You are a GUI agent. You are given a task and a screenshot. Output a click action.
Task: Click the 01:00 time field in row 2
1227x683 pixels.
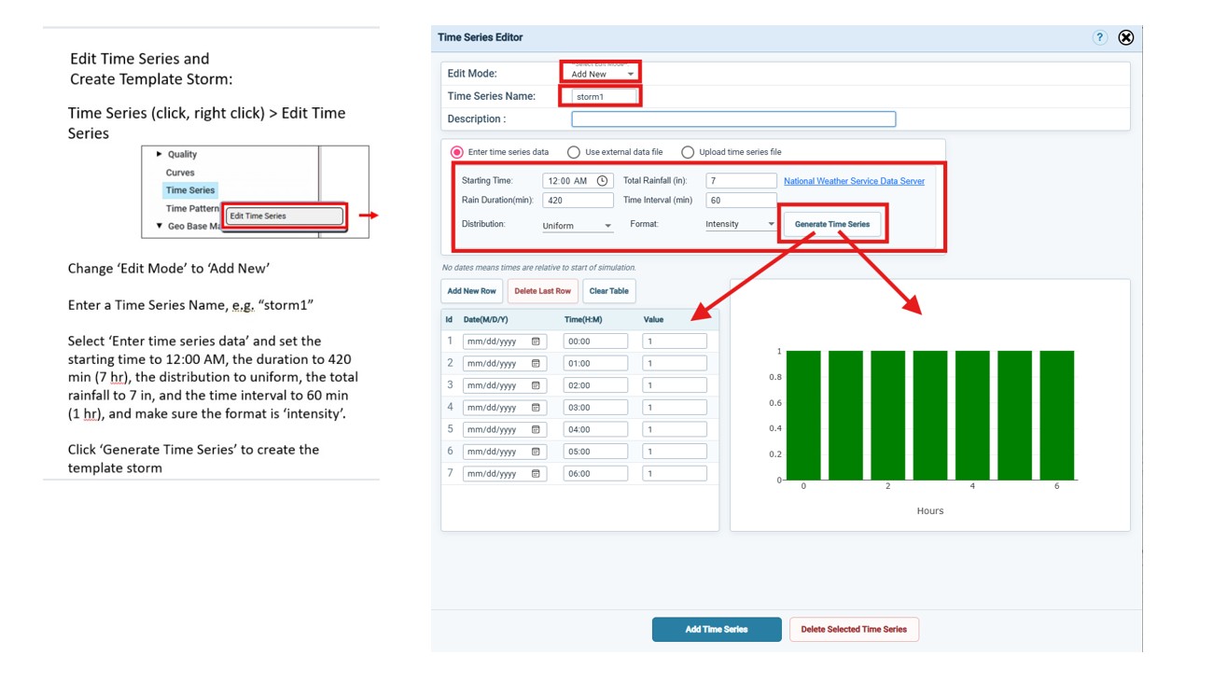click(x=595, y=363)
